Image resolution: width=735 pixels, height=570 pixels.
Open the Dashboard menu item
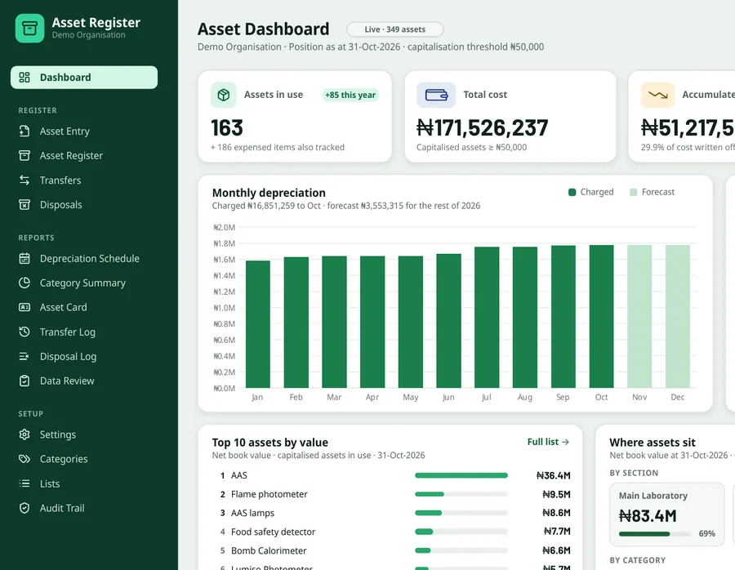point(84,78)
